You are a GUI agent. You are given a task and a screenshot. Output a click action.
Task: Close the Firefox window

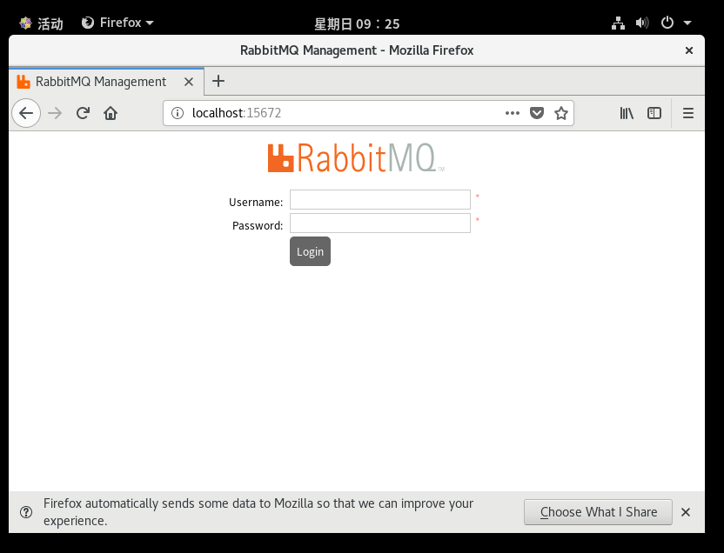point(689,50)
